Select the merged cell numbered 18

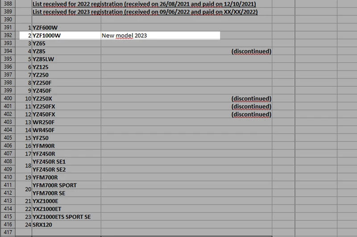point(25,166)
